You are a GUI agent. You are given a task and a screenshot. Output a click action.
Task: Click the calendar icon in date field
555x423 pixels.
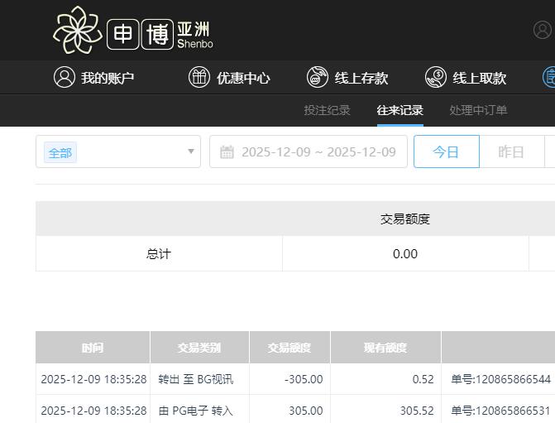point(227,152)
